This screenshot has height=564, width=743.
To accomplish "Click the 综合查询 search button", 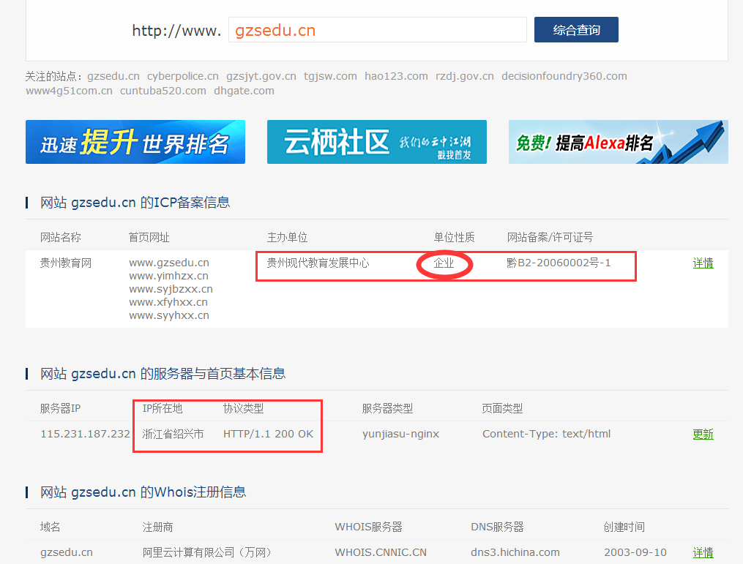I will coord(576,30).
